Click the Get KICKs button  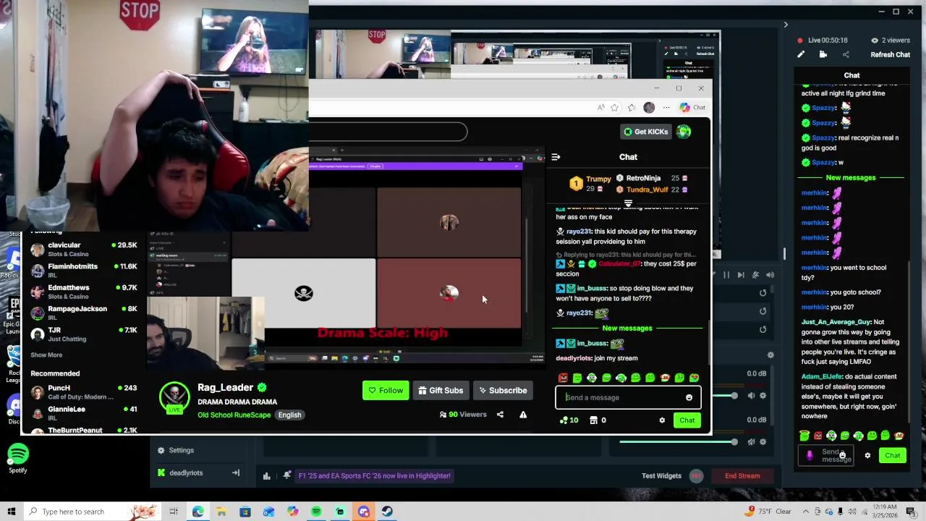point(646,132)
